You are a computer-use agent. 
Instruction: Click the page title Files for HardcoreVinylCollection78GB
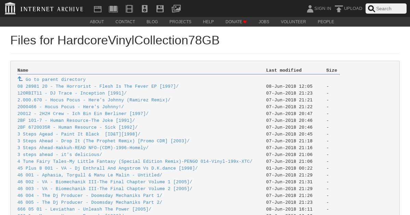(x=115, y=40)
